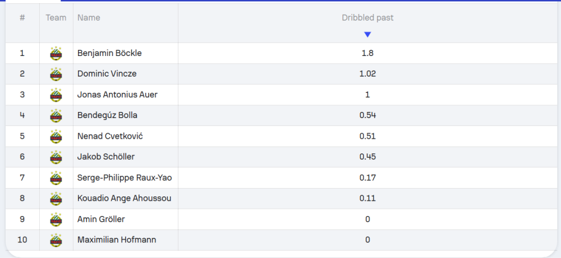Click the blue sort arrow under Dribbled past
This screenshot has height=258, width=561.
click(x=367, y=35)
